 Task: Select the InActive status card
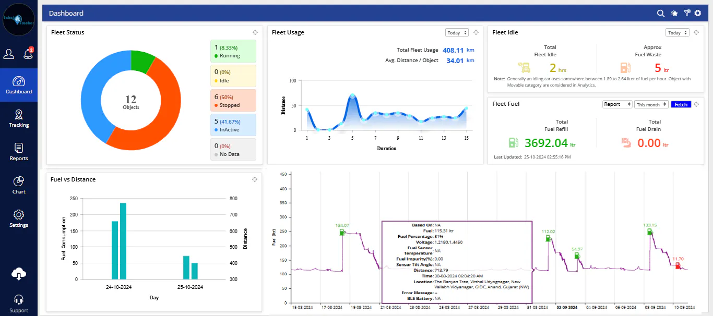233,125
